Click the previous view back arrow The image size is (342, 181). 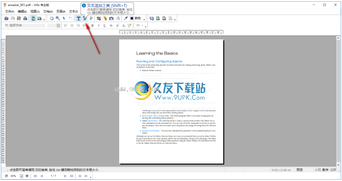point(80,176)
